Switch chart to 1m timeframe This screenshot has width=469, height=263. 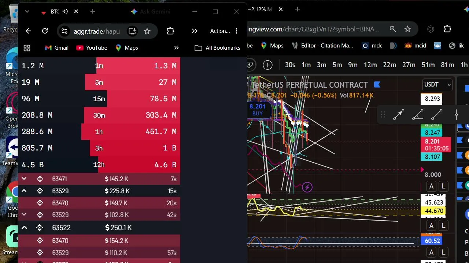point(306,65)
